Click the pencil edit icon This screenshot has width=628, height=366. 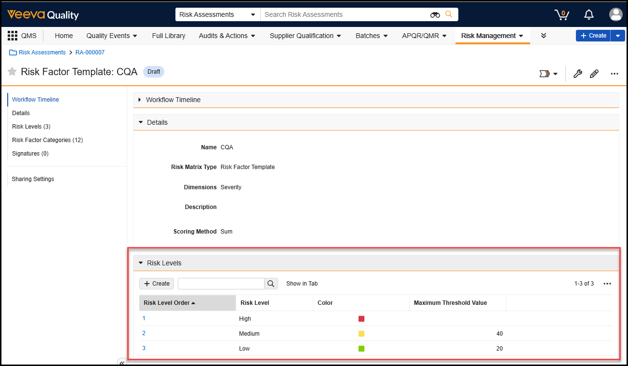pos(594,74)
